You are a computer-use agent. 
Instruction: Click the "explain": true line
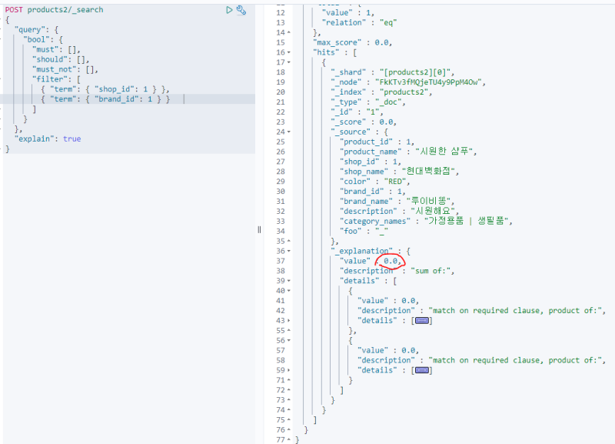[x=48, y=139]
